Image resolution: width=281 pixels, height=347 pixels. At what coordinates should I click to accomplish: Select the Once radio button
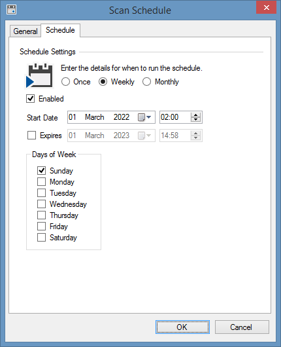pyautogui.click(x=65, y=82)
